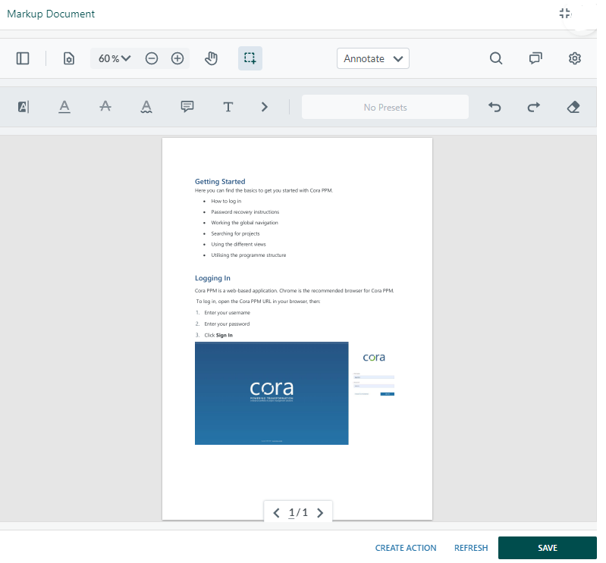The width and height of the screenshot is (606, 563).
Task: Click 'Password recovery instructions' bullet
Action: point(245,212)
